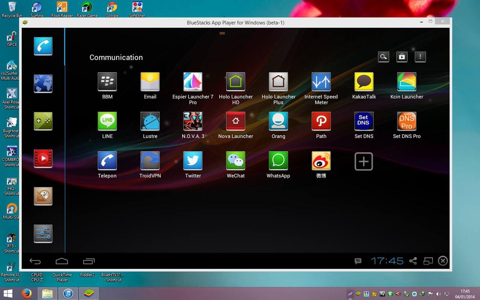Viewport: 480px width, 300px height.
Task: Open WeChat app
Action: coord(235,161)
